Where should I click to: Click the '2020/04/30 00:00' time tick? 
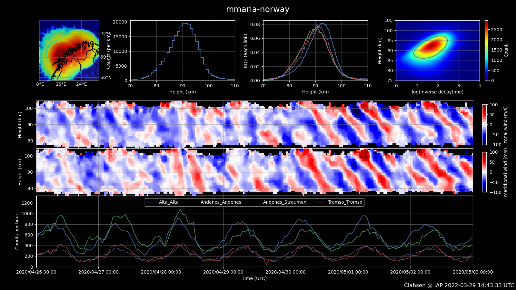coord(285,272)
